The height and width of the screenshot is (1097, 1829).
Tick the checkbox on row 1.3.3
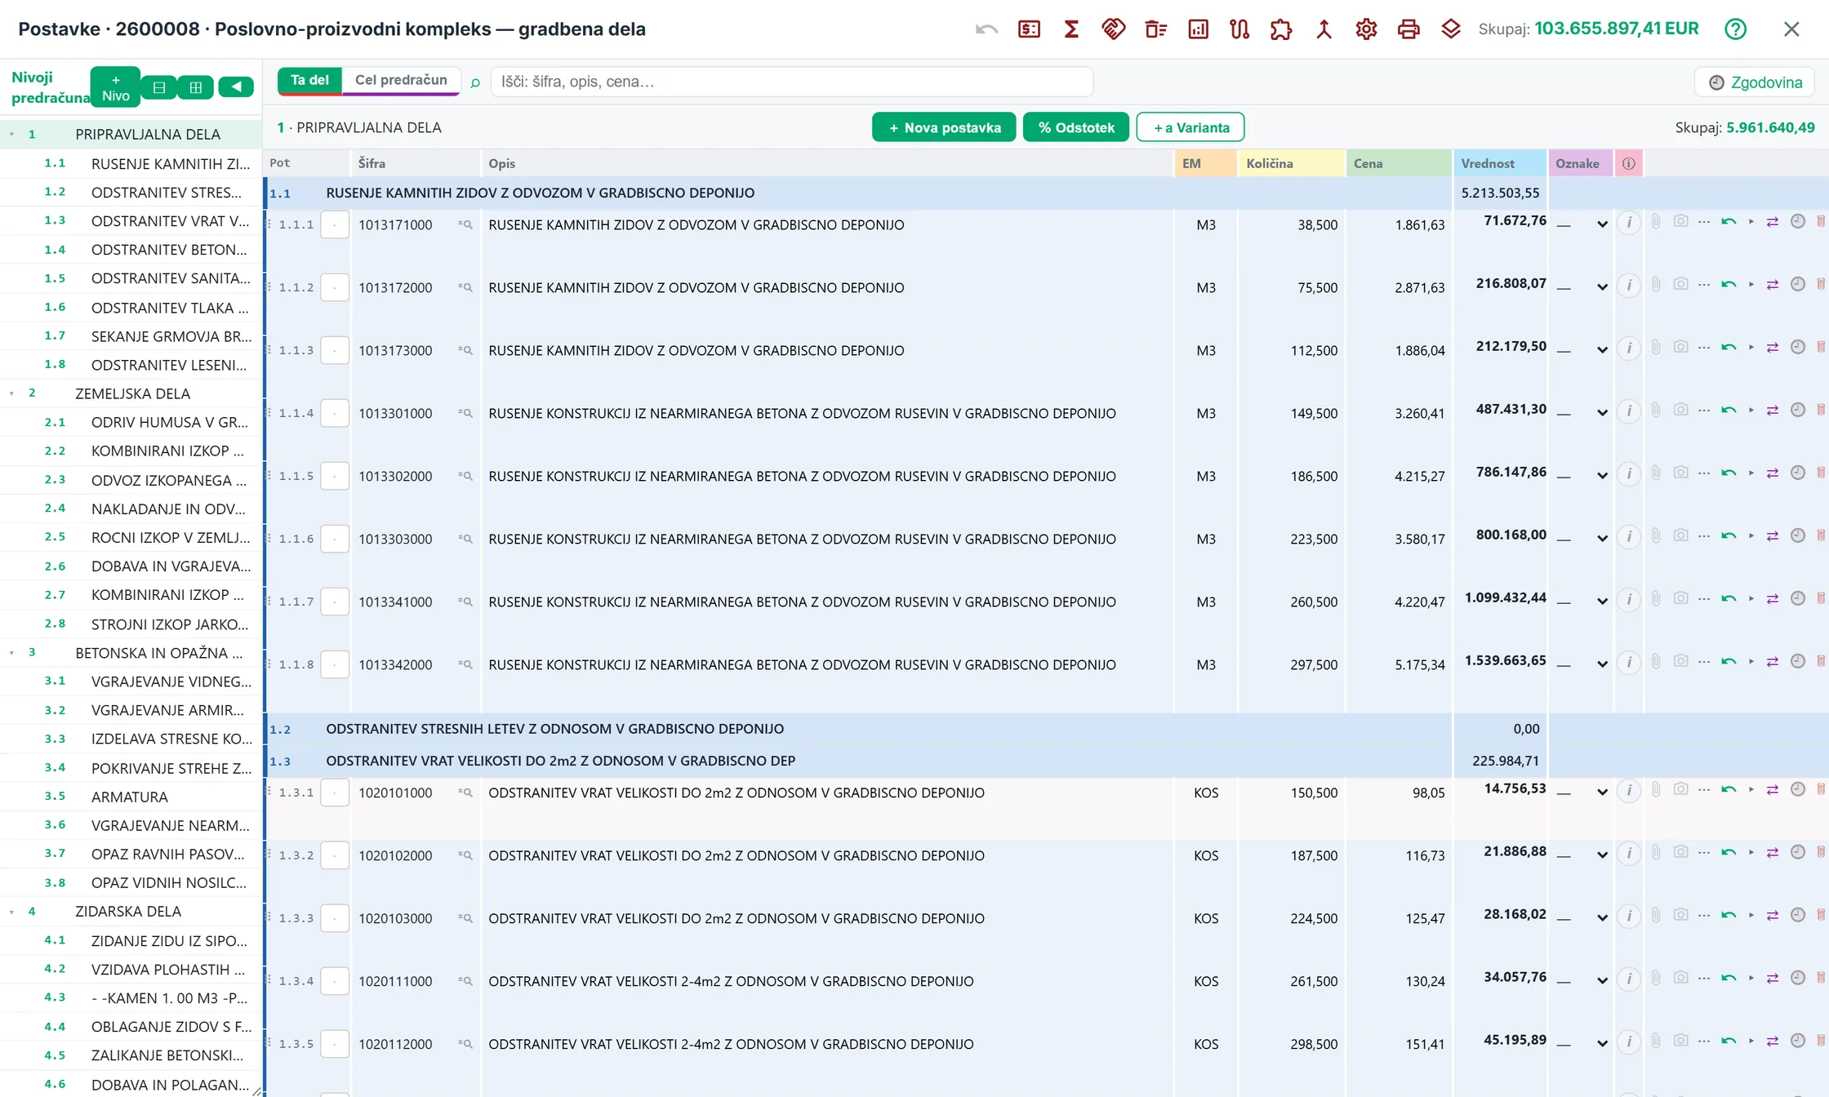coord(335,918)
